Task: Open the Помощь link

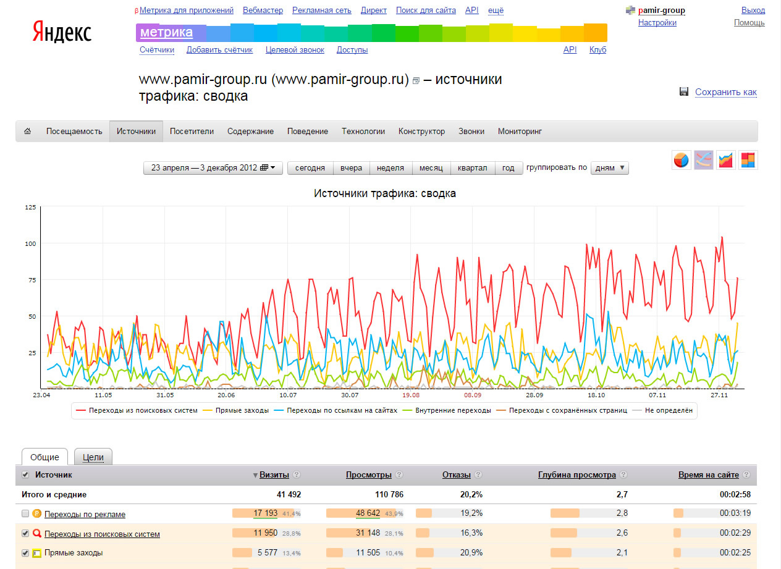Action: pyautogui.click(x=749, y=23)
